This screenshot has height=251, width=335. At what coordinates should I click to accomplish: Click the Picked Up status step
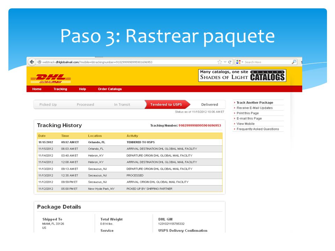click(48, 105)
